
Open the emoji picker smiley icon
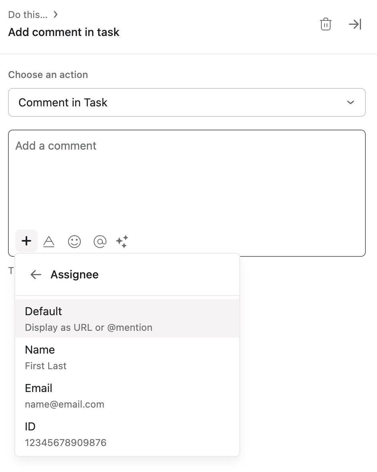point(74,241)
